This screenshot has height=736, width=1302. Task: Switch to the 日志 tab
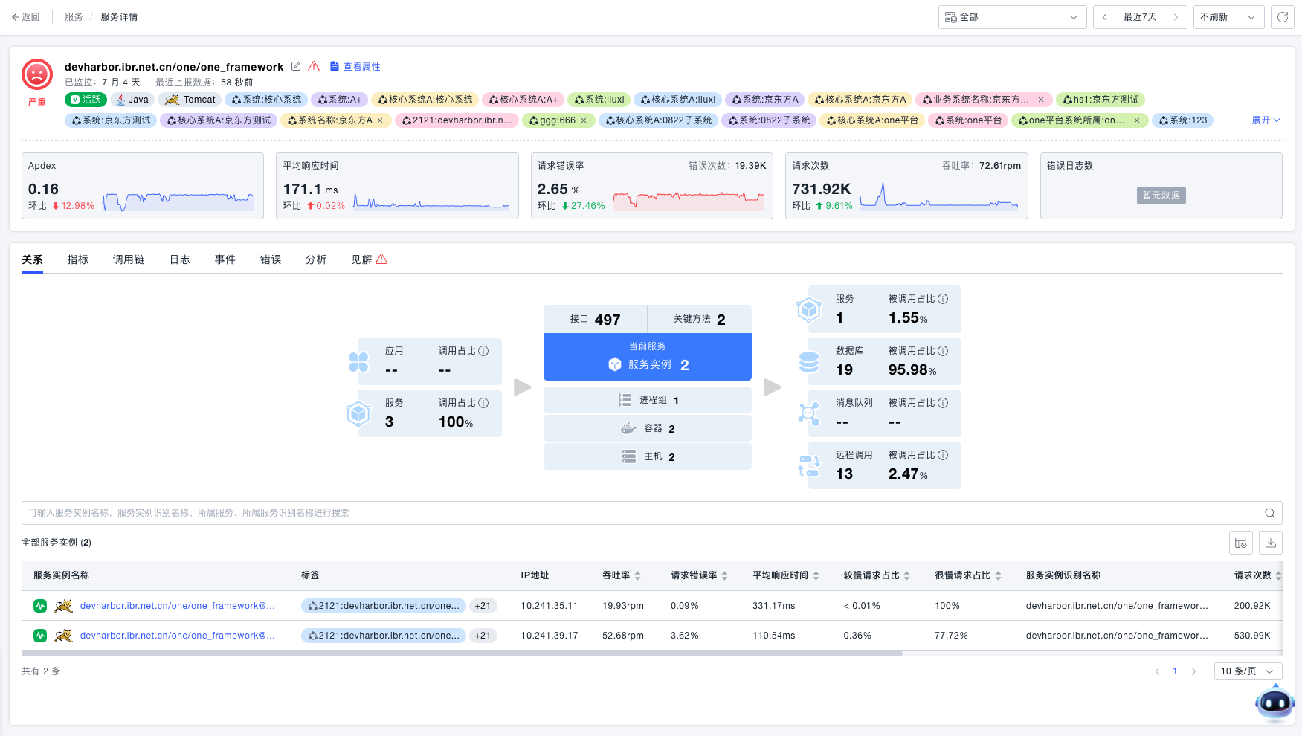[x=180, y=259]
